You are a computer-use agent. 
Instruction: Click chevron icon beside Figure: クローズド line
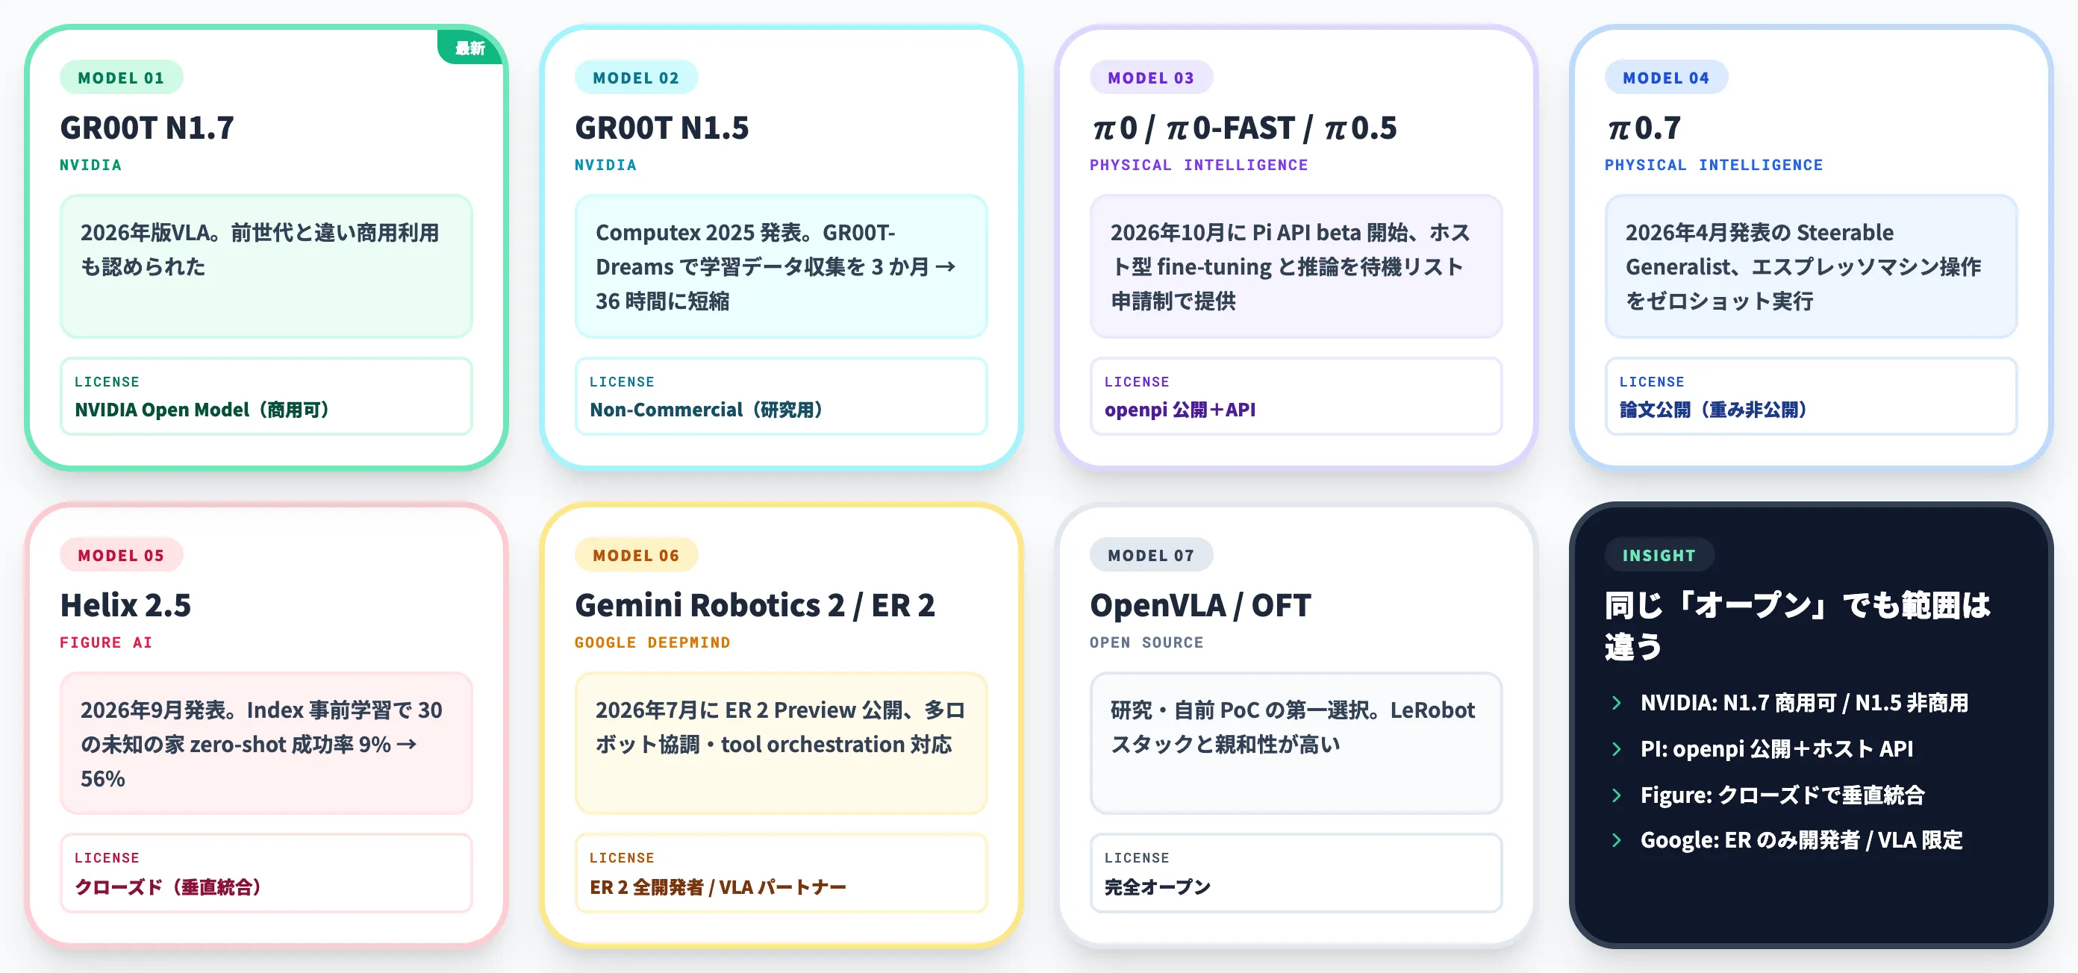pyautogui.click(x=1616, y=795)
